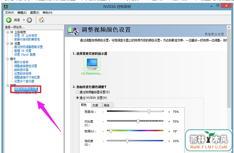Image resolution: width=234 pixels, height=153 pixels.
Task: Click minus button for 饱和度 slider
Action: (103, 141)
